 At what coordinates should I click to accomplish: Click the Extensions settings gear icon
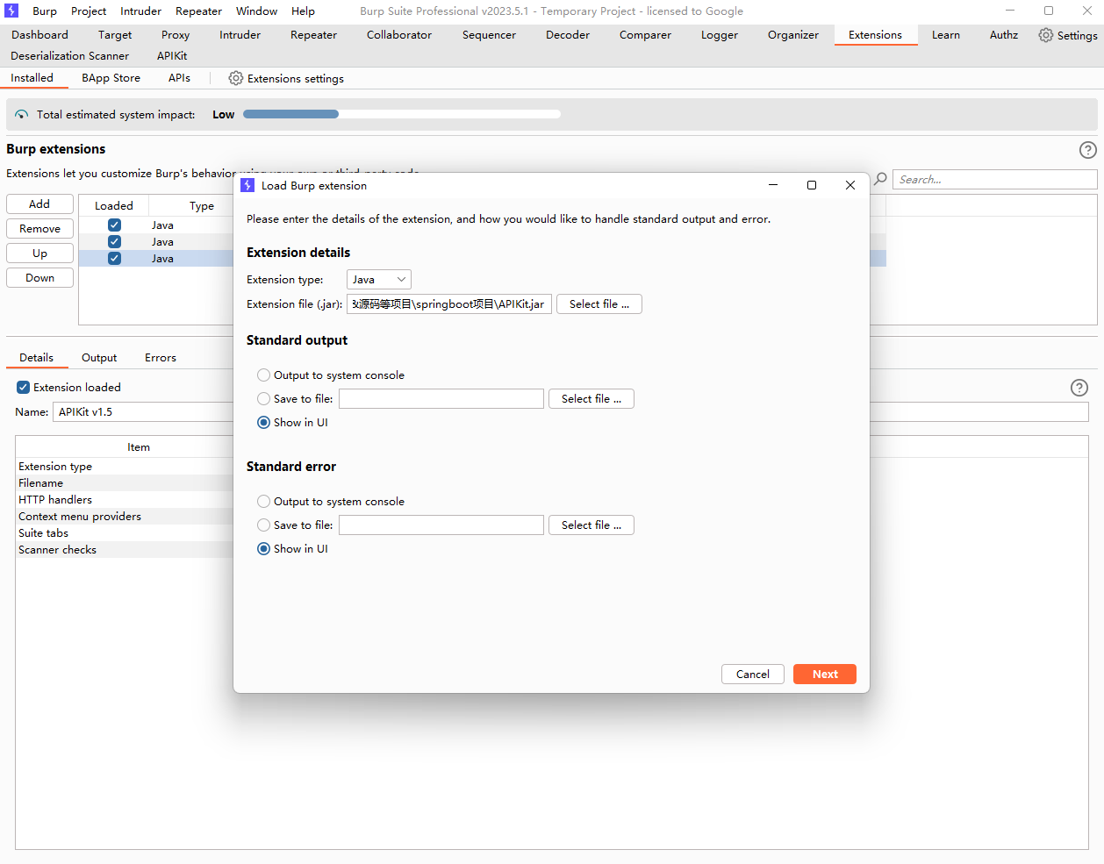[x=235, y=78]
